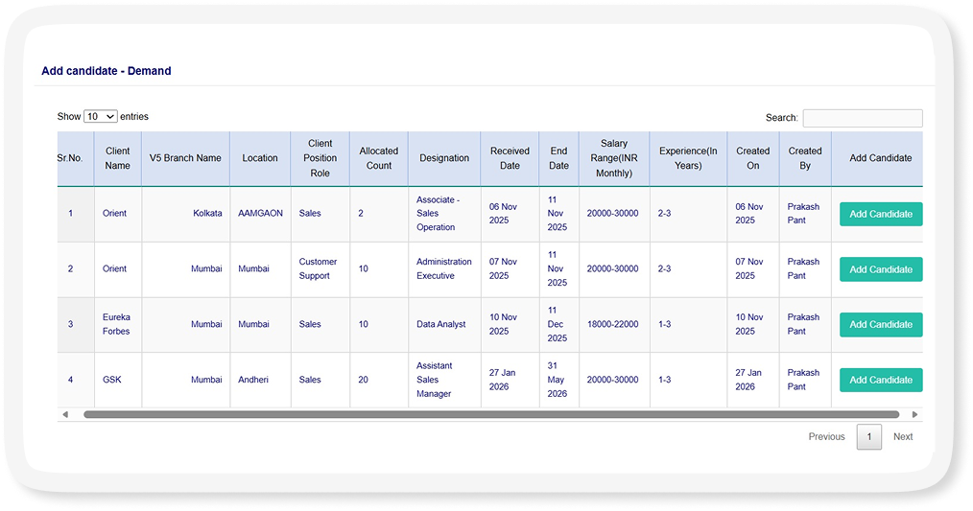Go to the Previous page
Image resolution: width=973 pixels, height=511 pixels.
[826, 437]
